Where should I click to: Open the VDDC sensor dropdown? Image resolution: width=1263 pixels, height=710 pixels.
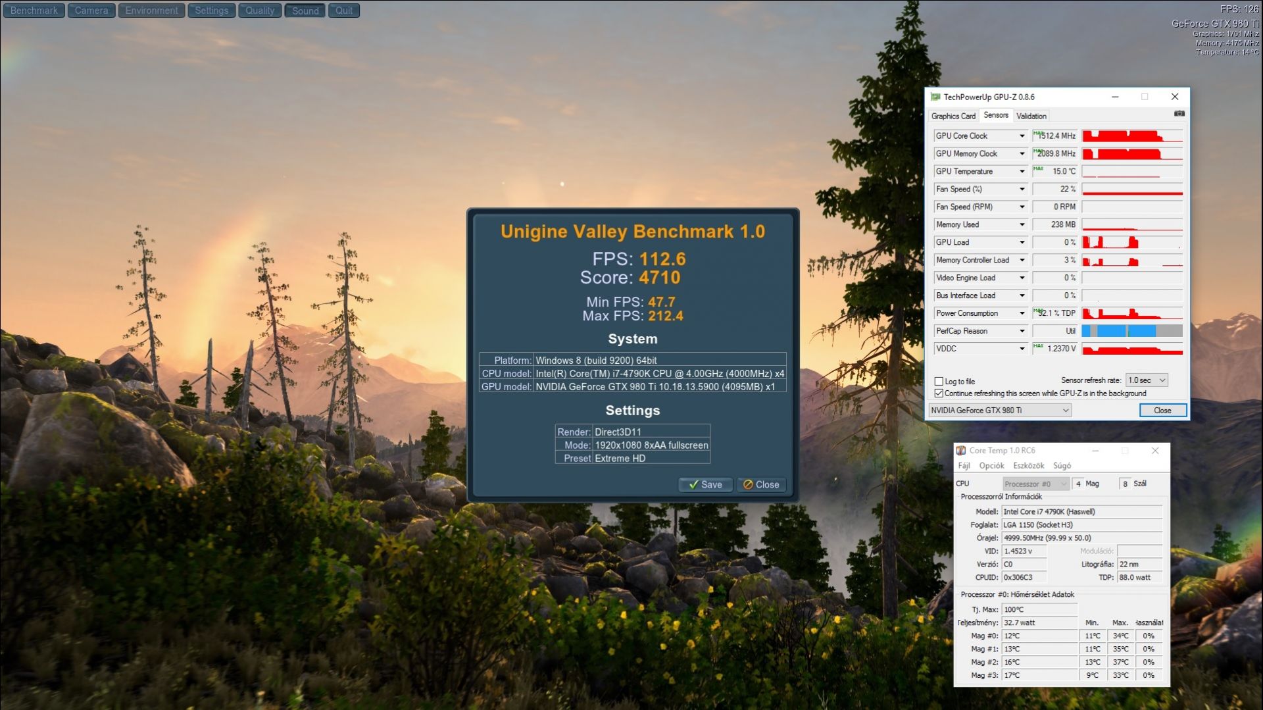point(1022,349)
